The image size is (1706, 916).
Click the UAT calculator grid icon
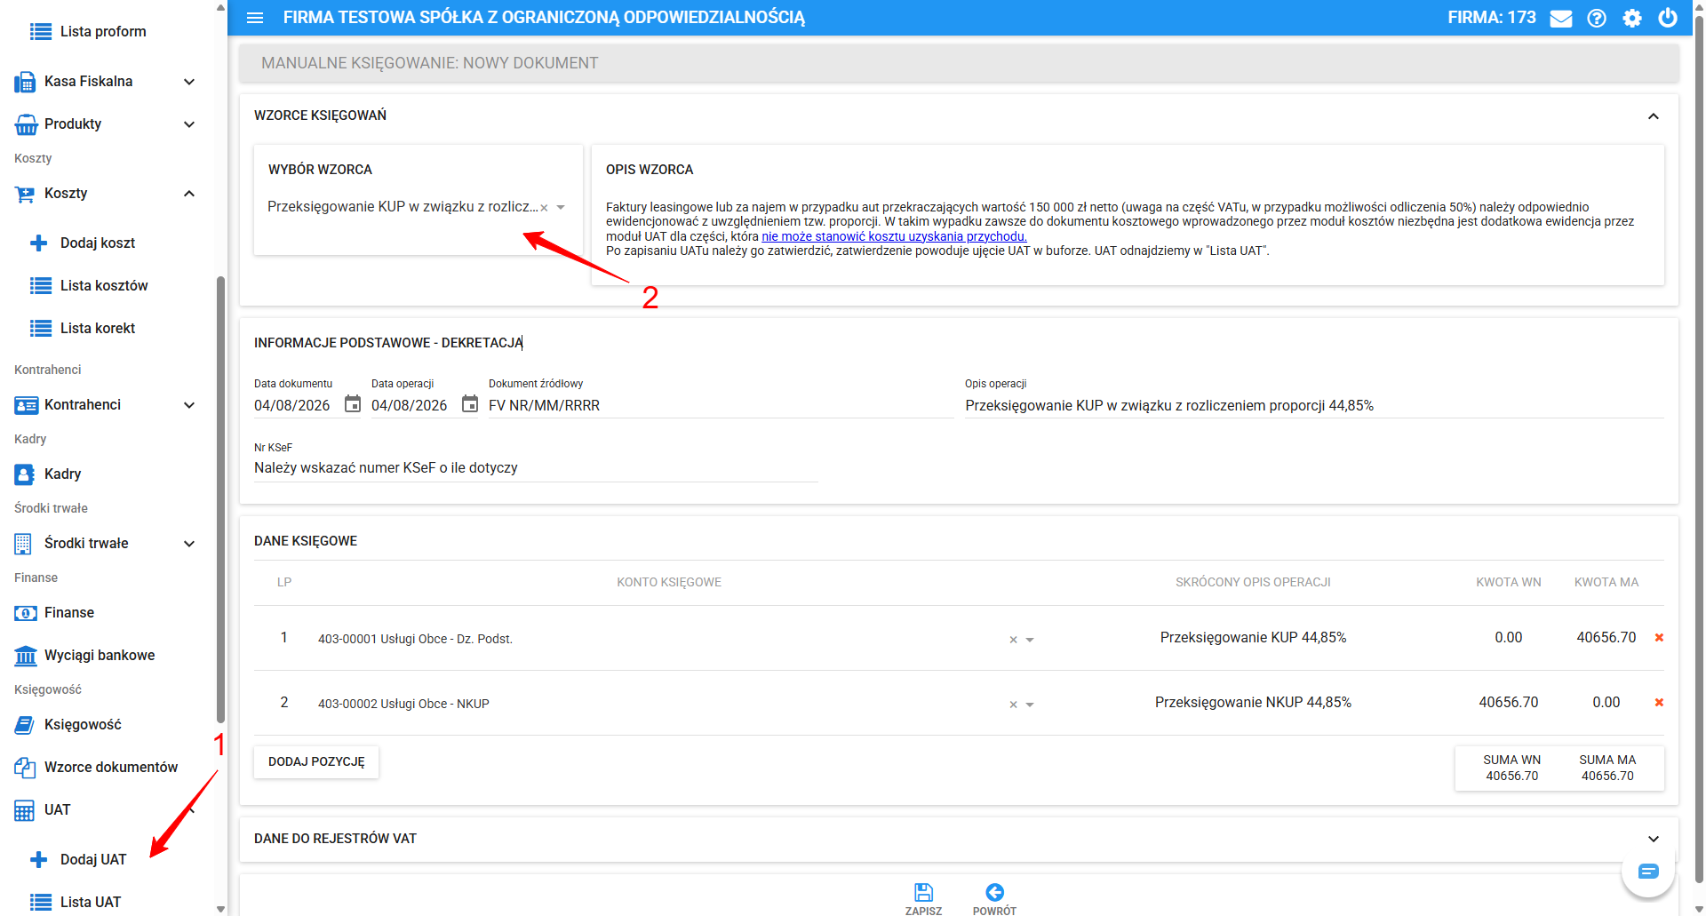tap(24, 810)
